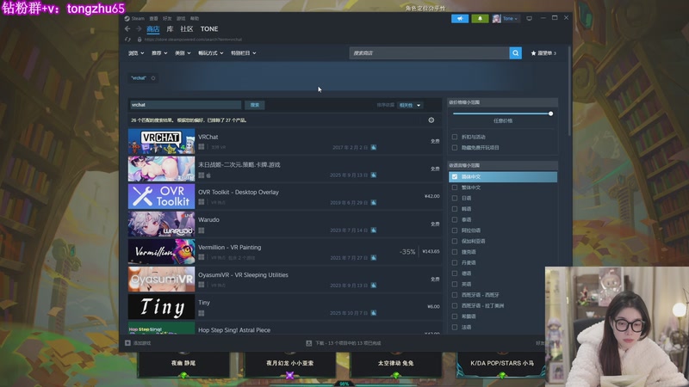Open OVR Toolkit - Desktop Overlay result
This screenshot has width=689, height=387.
(x=239, y=192)
